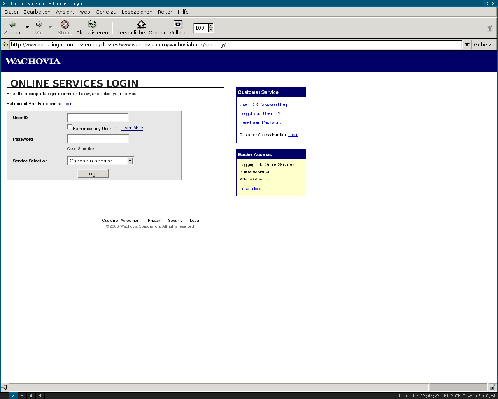Click the Gehe zu button beside address bar
This screenshot has height=399, width=498.
tap(484, 44)
